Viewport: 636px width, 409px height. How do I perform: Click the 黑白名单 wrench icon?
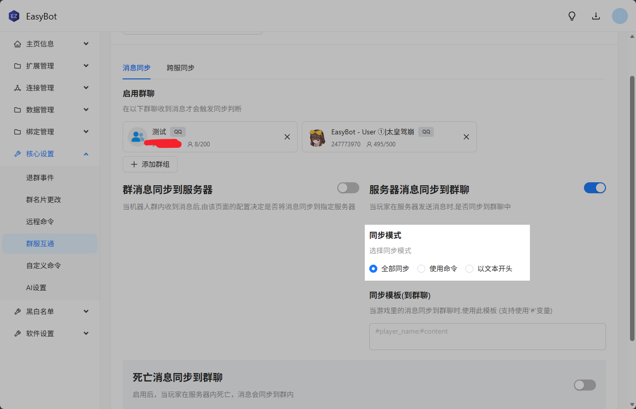pos(18,312)
